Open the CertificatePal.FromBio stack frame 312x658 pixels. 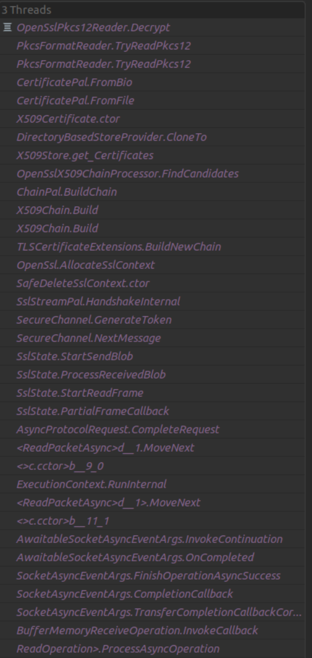point(152,83)
